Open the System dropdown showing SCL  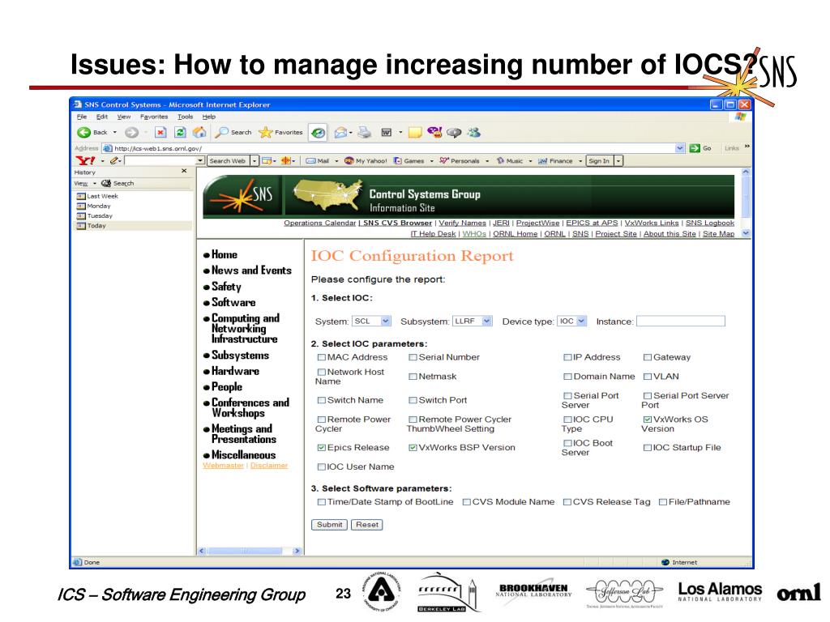(x=371, y=321)
